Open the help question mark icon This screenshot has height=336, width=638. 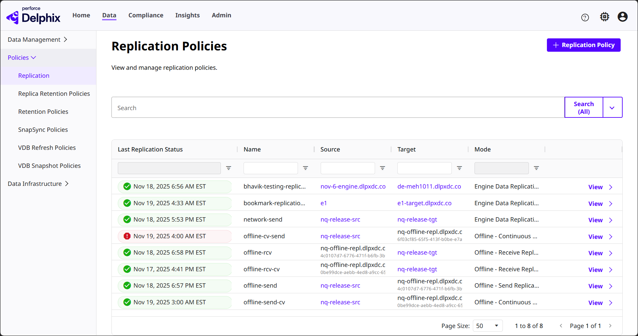pyautogui.click(x=585, y=17)
